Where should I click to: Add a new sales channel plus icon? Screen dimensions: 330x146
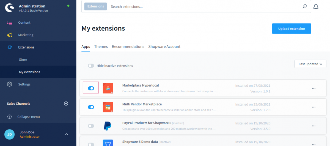point(66,104)
